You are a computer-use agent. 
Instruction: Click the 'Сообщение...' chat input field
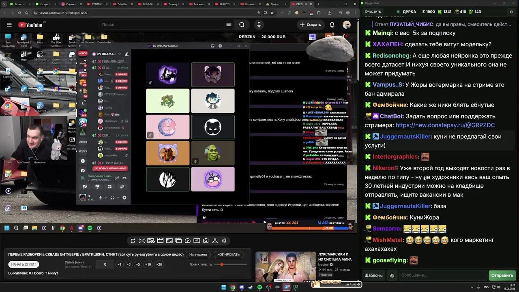click(x=443, y=275)
